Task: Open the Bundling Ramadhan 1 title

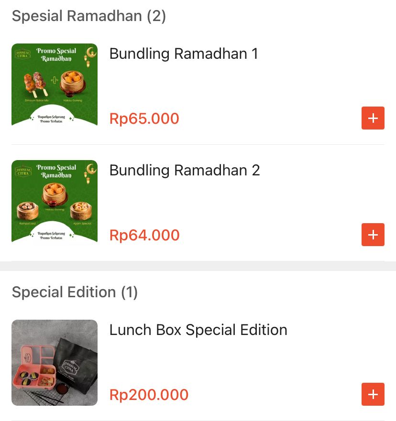Action: tap(184, 54)
